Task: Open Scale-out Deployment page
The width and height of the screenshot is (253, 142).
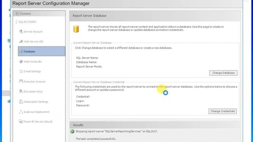Action: point(36,112)
